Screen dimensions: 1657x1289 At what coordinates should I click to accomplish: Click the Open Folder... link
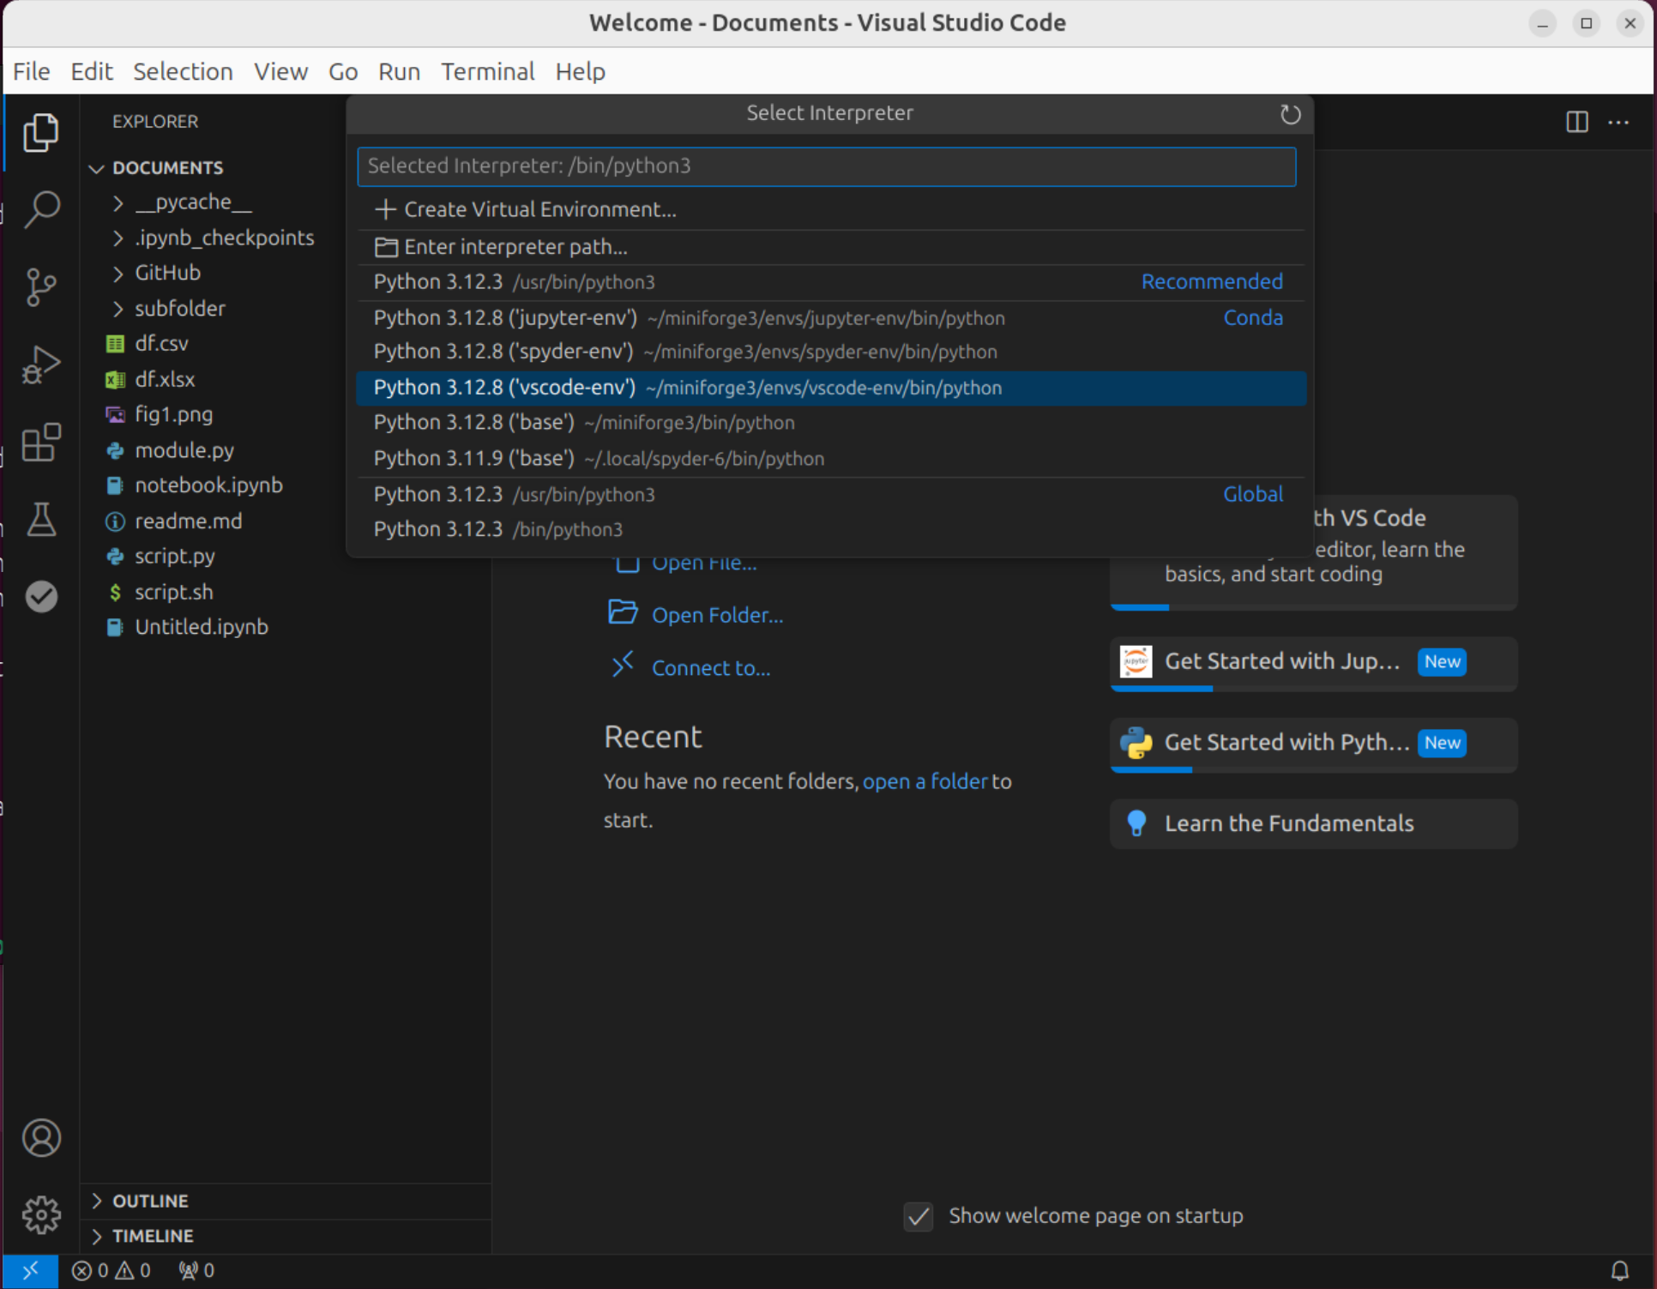(716, 615)
